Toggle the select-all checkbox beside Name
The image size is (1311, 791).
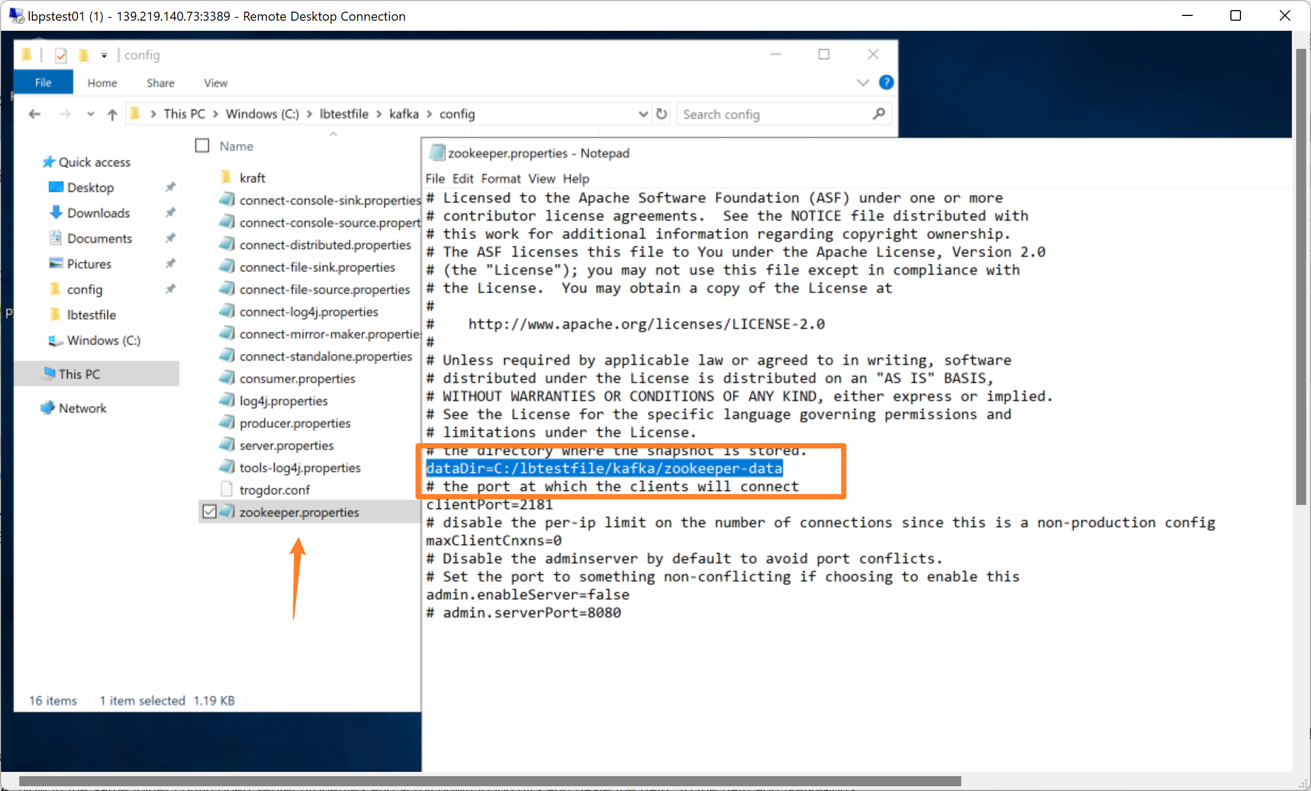click(202, 146)
